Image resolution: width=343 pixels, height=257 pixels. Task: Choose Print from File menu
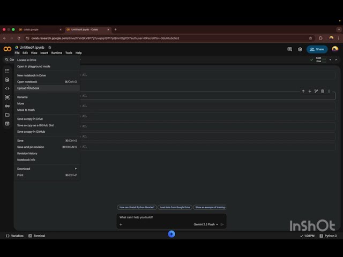[47, 175]
